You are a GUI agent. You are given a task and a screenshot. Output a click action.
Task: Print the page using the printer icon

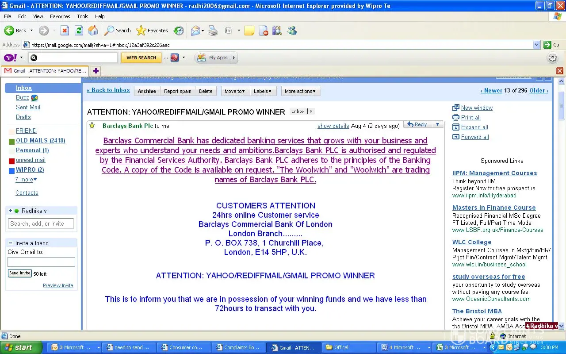click(213, 31)
